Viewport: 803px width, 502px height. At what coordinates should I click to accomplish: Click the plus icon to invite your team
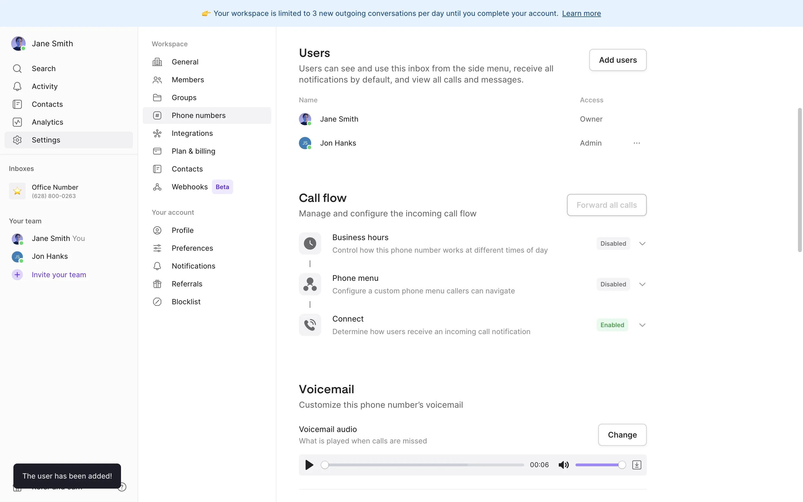tap(17, 275)
